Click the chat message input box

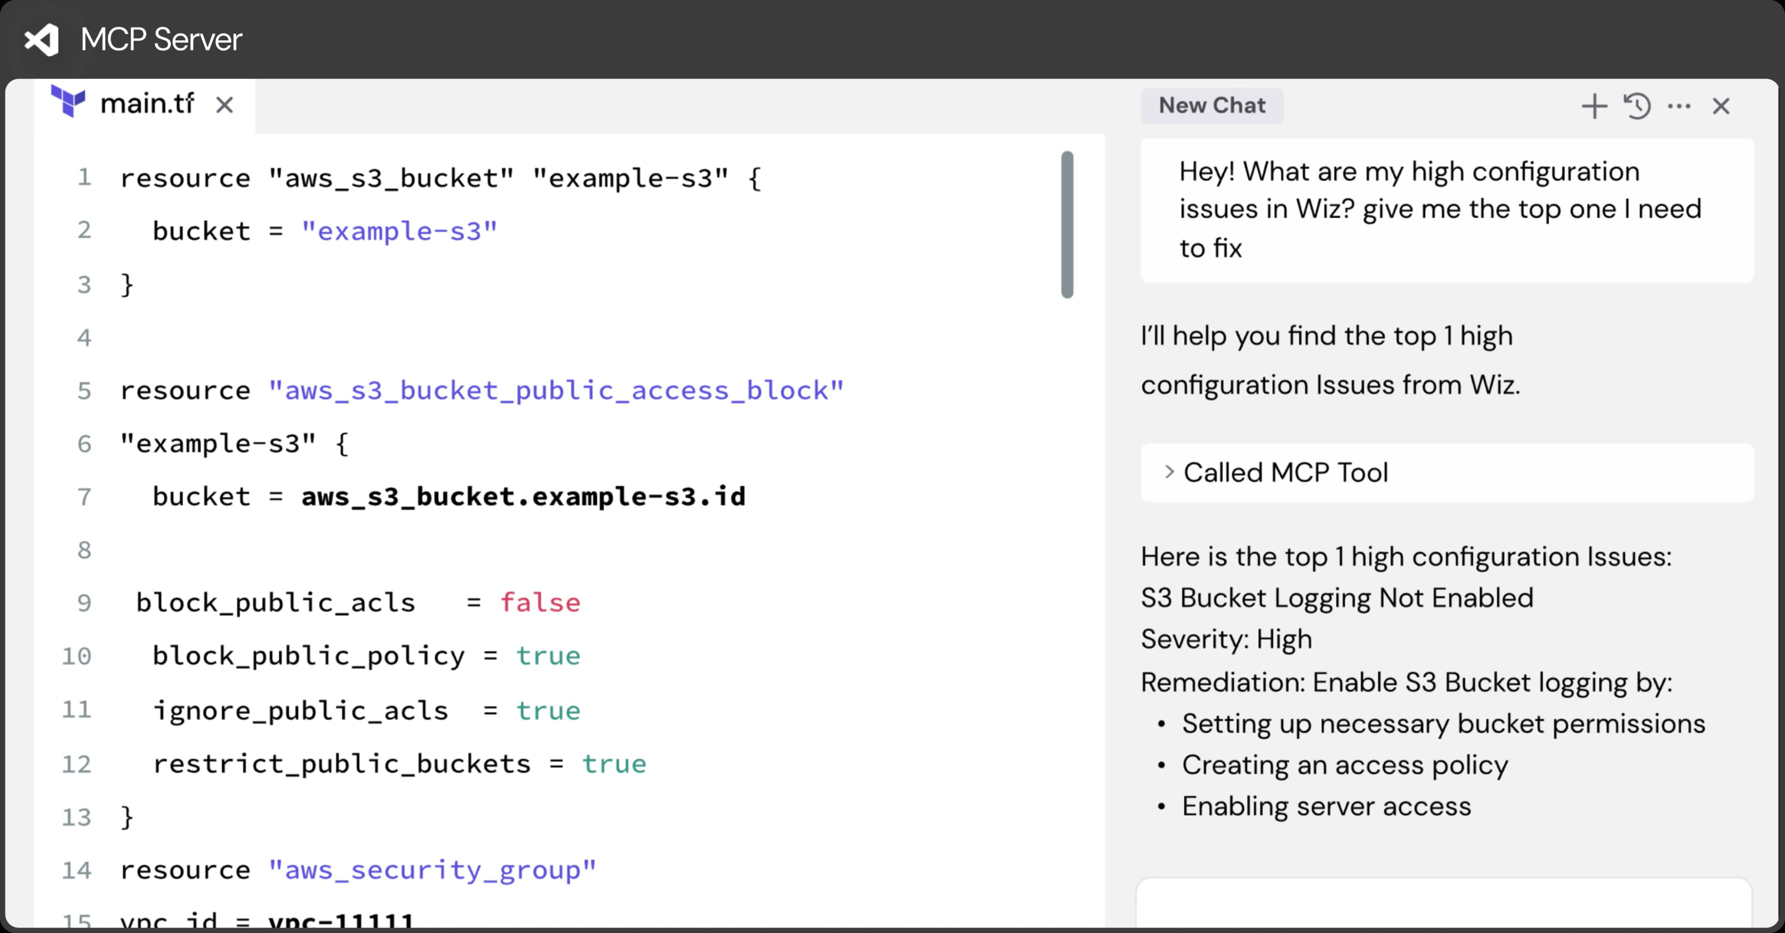tap(1444, 902)
